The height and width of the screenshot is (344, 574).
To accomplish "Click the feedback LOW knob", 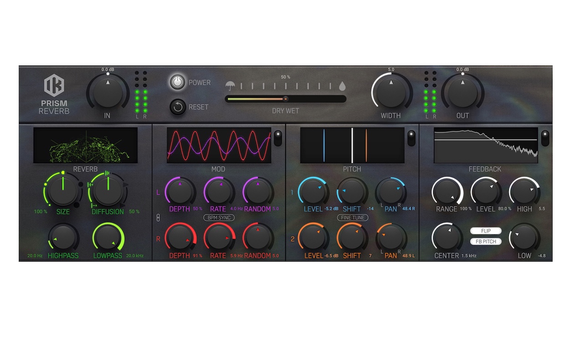I will (x=524, y=238).
